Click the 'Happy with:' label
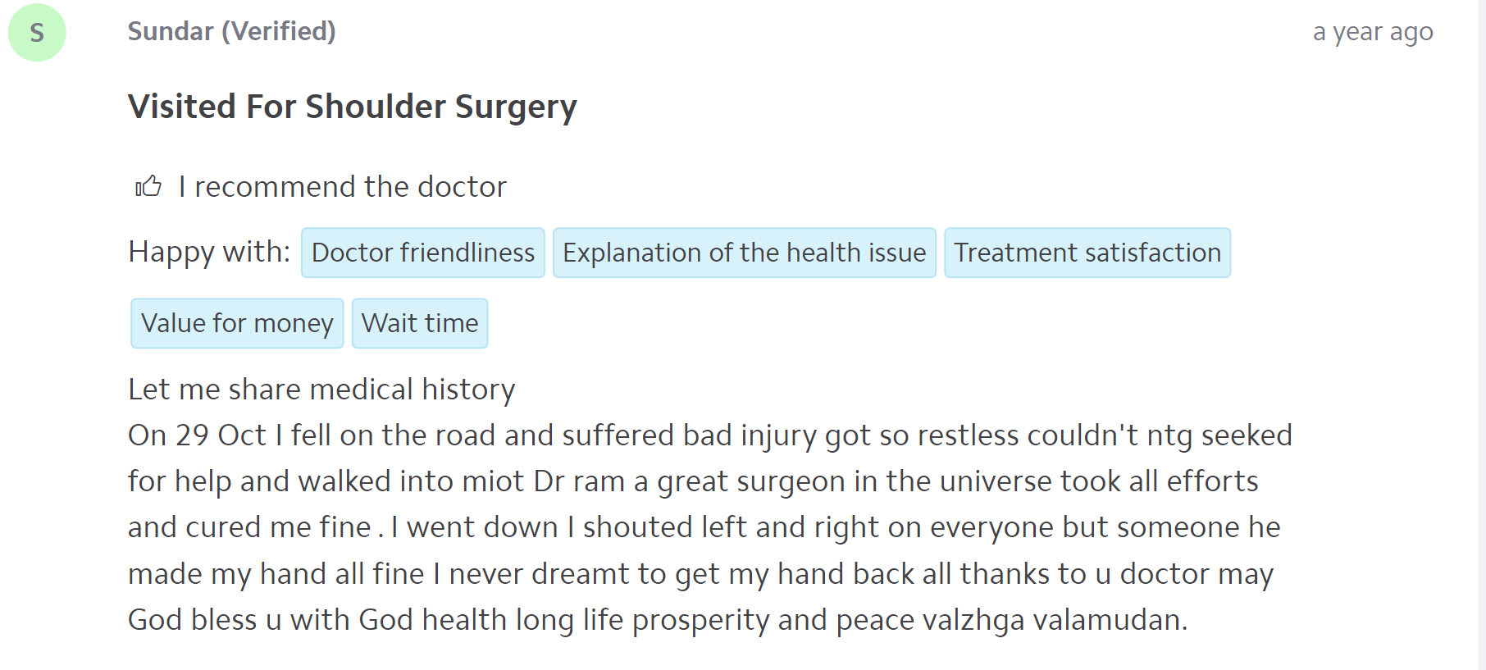1486x670 pixels. point(209,252)
